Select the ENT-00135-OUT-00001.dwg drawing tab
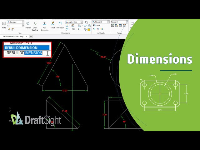This screenshot has height=150, width=200. click(x=13, y=37)
